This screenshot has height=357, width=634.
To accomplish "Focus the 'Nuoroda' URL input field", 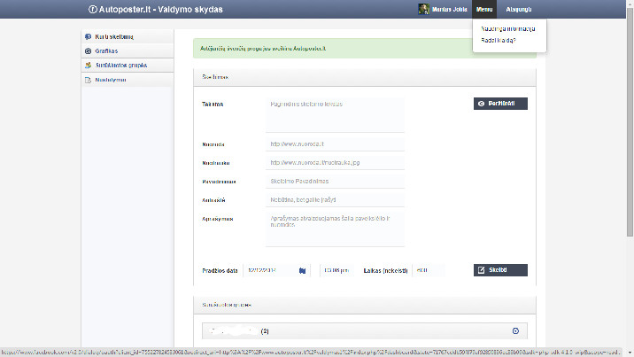I will pos(335,144).
